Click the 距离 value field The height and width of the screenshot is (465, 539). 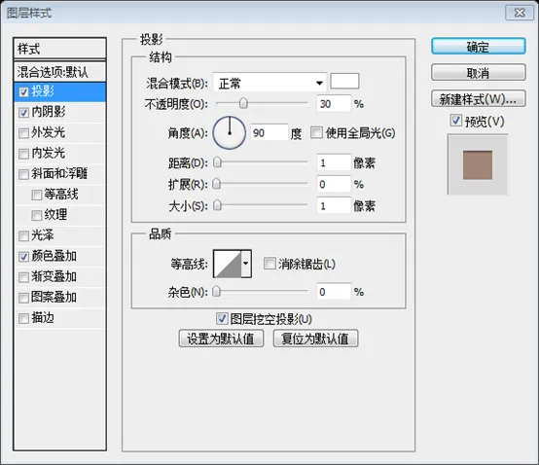(334, 162)
